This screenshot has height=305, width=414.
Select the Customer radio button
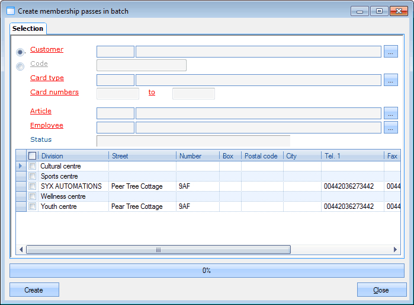[21, 52]
